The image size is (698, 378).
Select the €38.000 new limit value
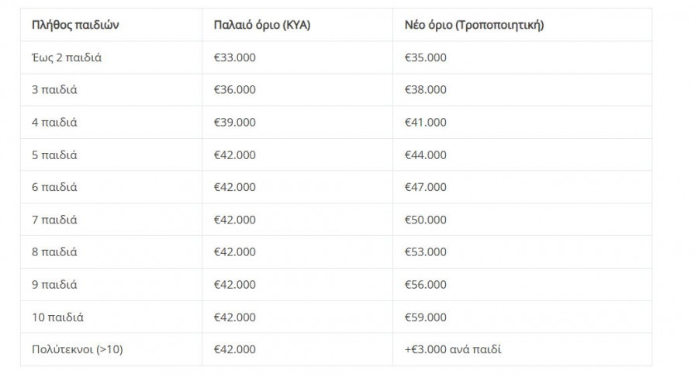(x=426, y=90)
